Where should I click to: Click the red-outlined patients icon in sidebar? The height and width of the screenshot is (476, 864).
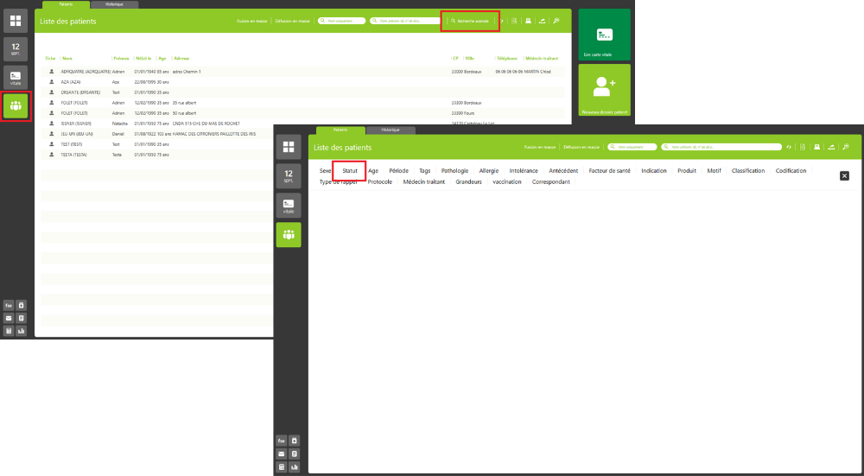pos(16,106)
